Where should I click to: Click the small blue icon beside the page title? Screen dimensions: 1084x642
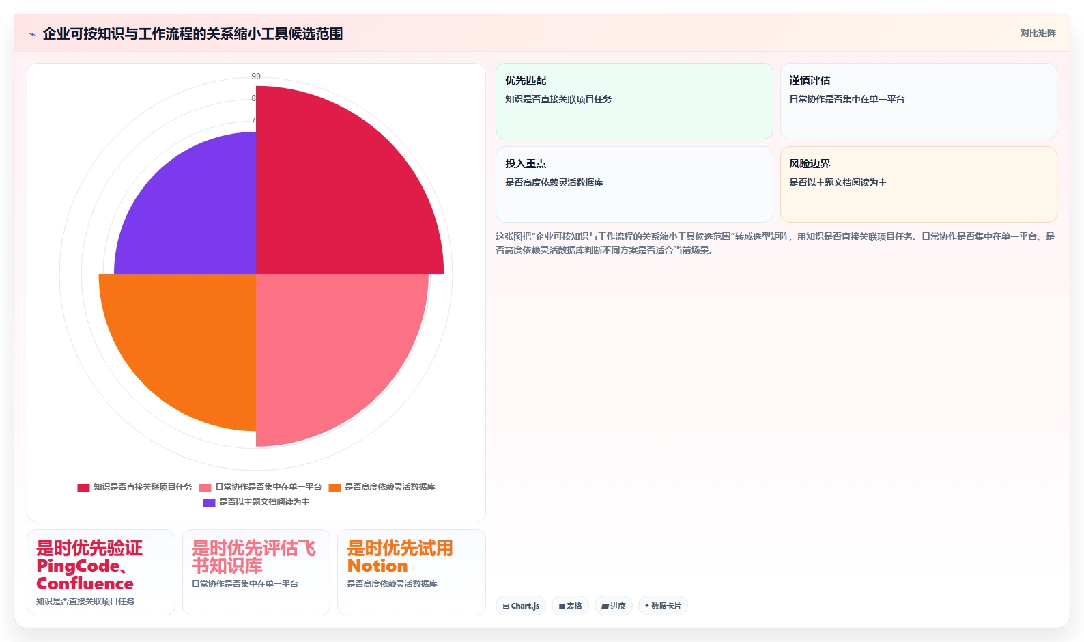tap(32, 34)
